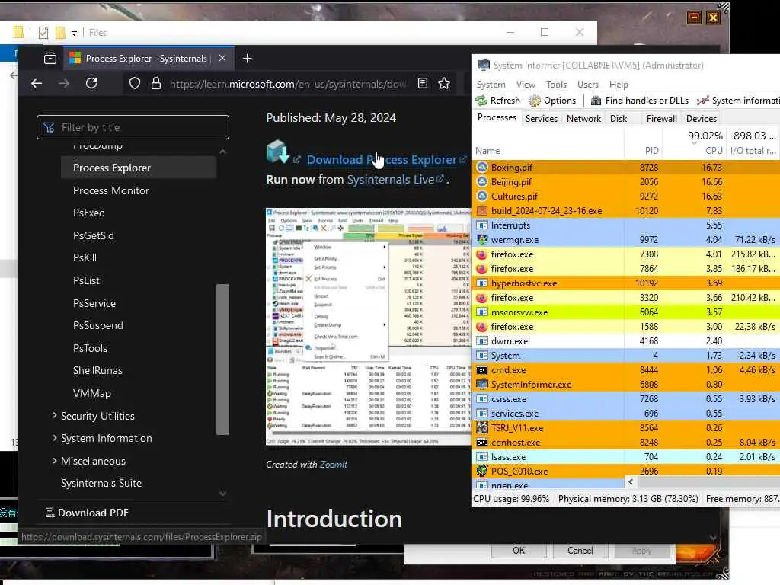
Task: Click the SystemInformer.exe process icon
Action: (482, 384)
